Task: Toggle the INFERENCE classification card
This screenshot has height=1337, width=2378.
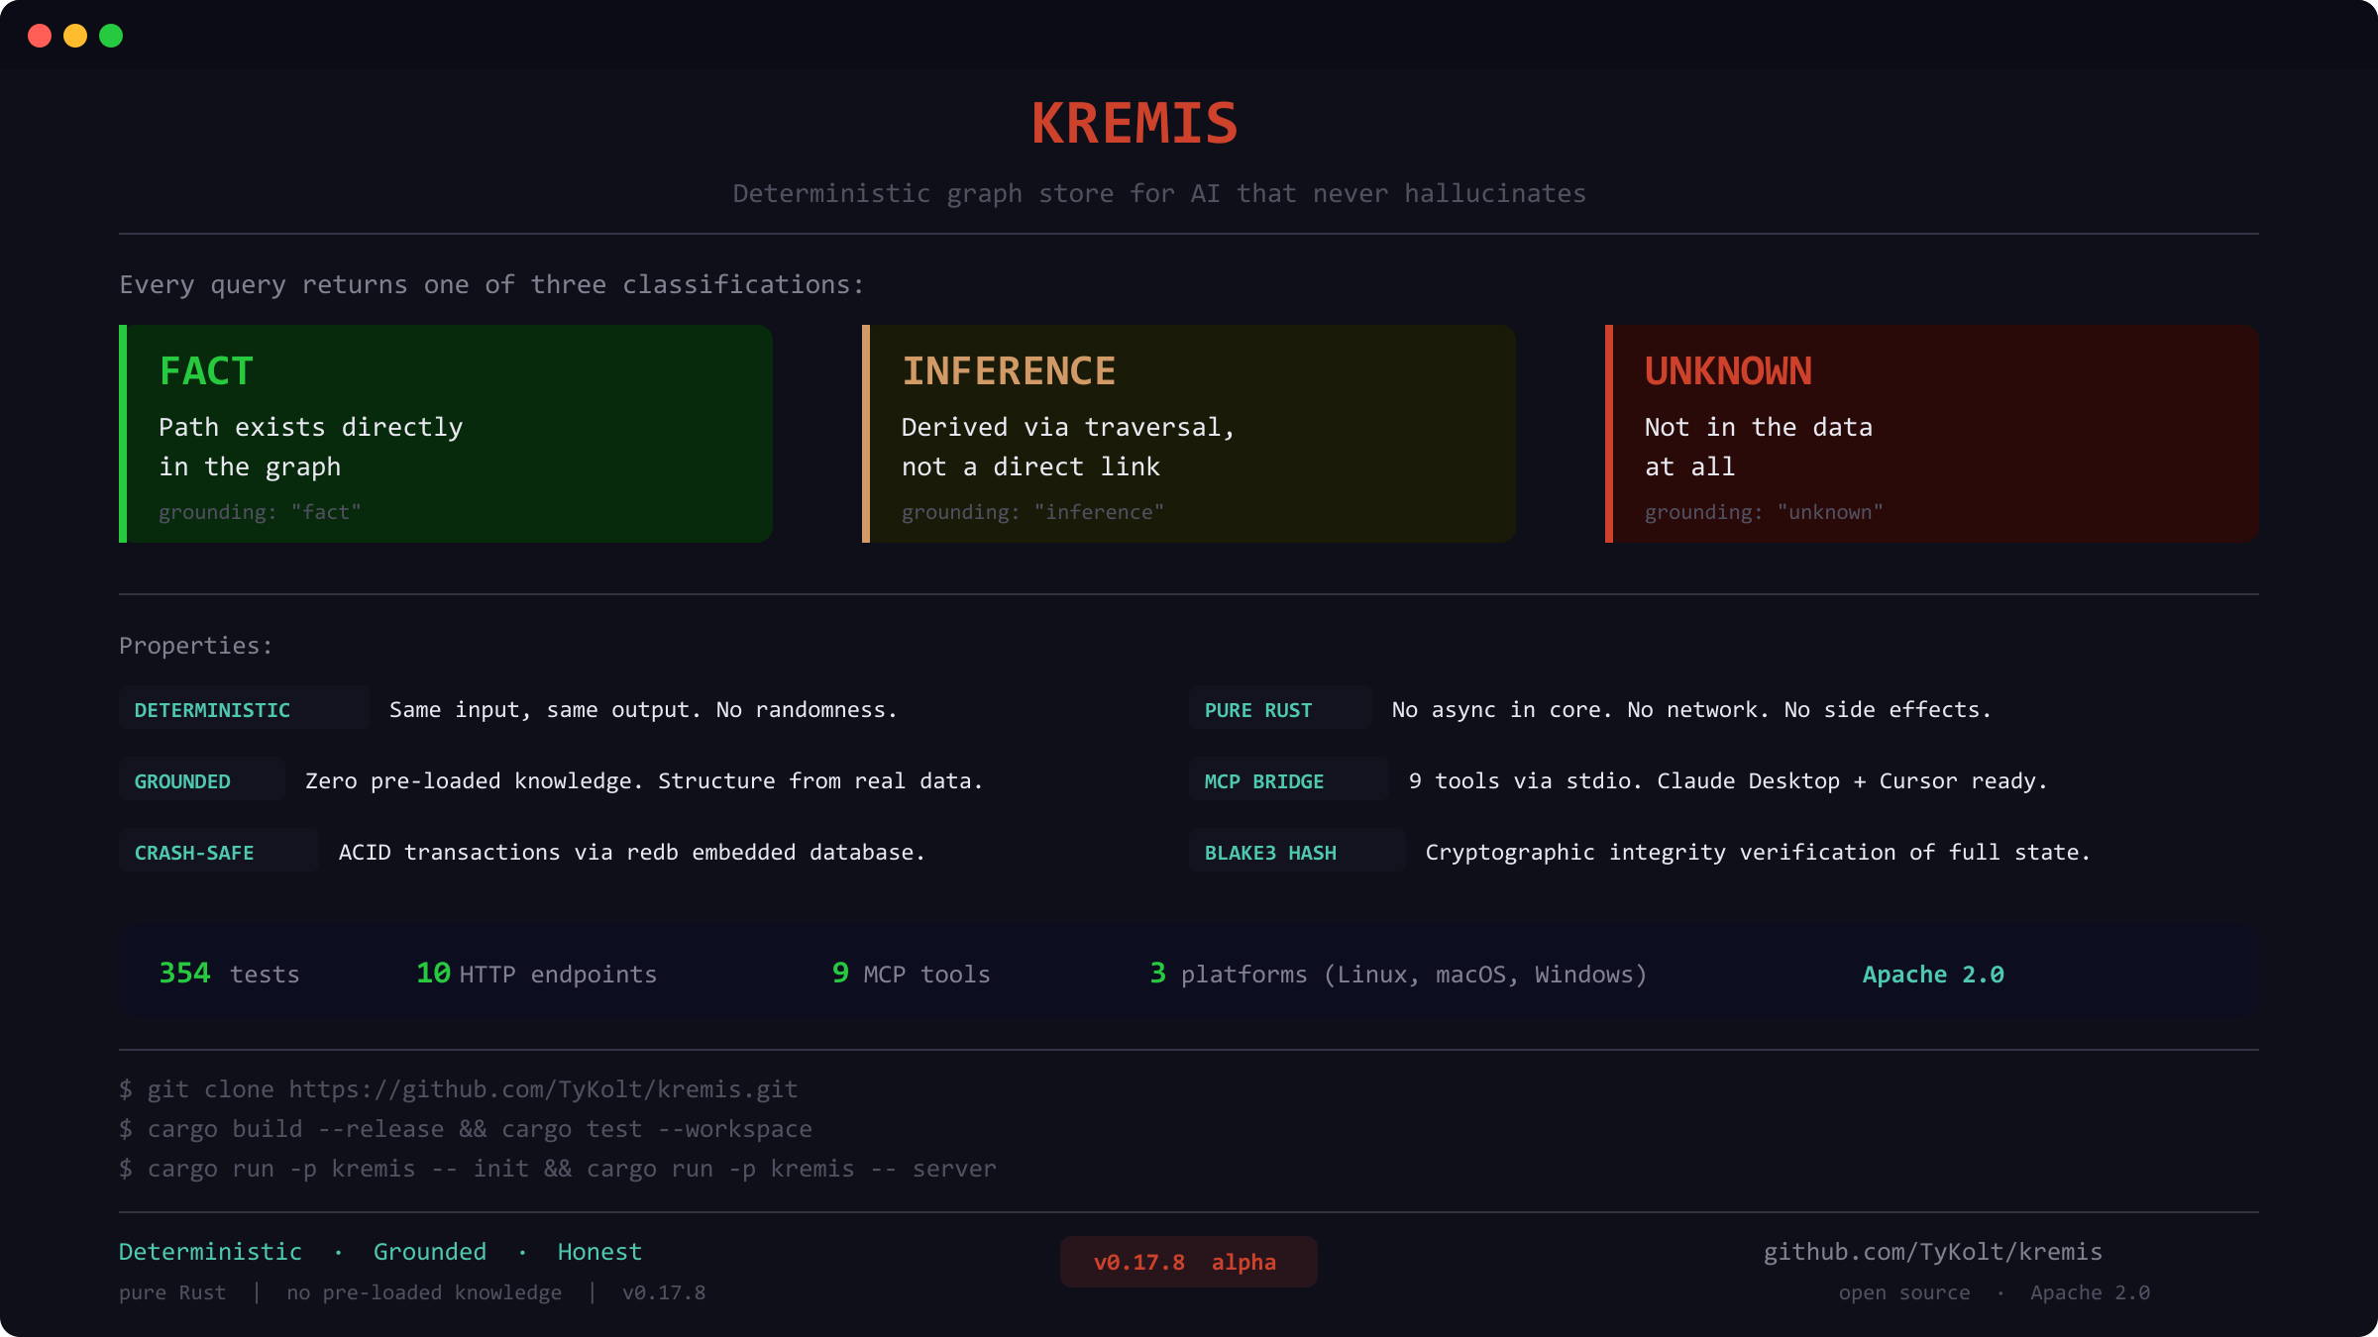Action: point(1188,433)
